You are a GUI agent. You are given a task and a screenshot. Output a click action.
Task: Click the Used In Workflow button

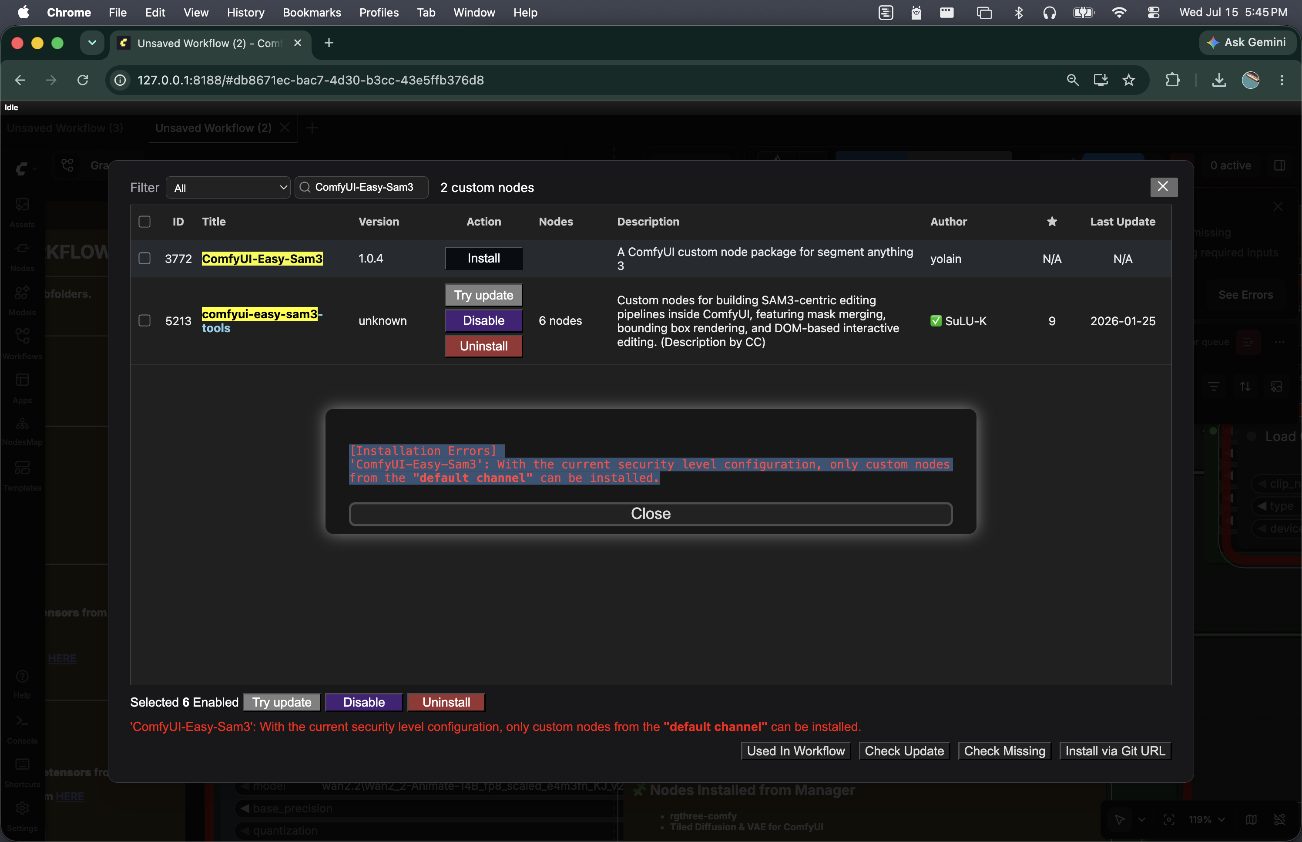pyautogui.click(x=795, y=751)
